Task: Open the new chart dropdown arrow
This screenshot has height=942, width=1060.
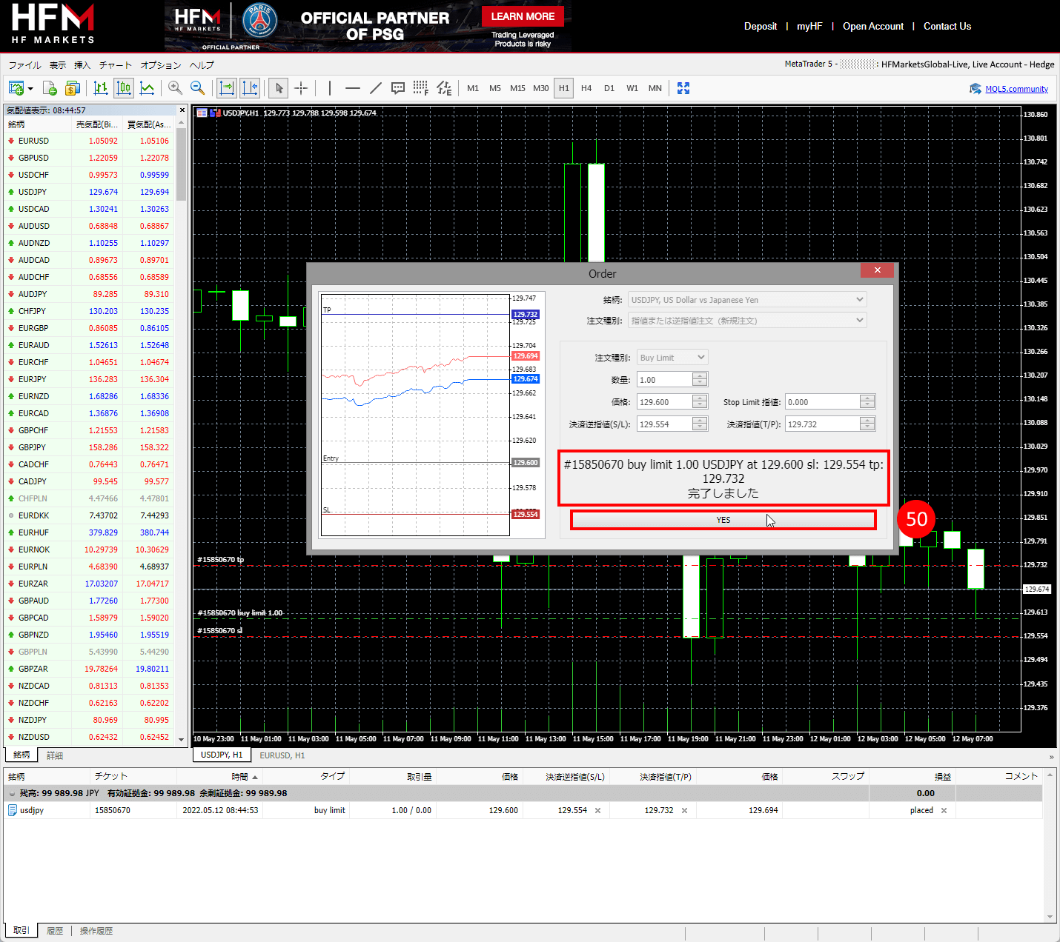Action: tap(30, 89)
